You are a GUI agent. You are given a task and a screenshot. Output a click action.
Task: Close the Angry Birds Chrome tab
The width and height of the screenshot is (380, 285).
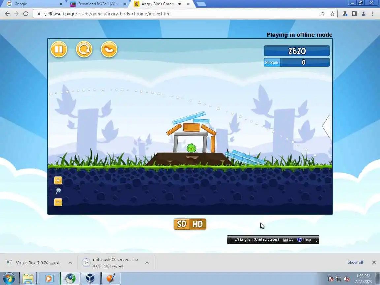(188, 4)
